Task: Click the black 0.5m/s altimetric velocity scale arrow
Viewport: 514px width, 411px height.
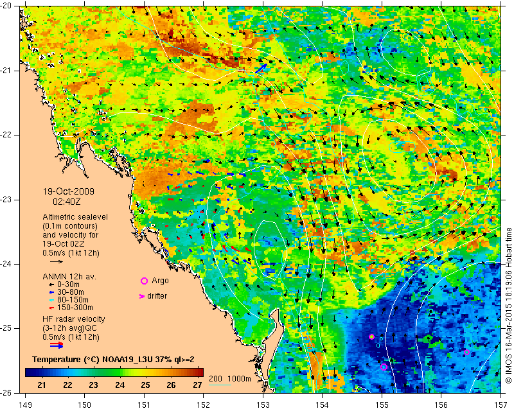Action: click(x=57, y=261)
